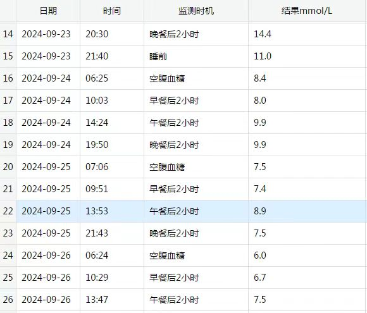This screenshot has width=367, height=313.
Task: Select the 8.9 result in highlighted row
Action: click(x=308, y=211)
